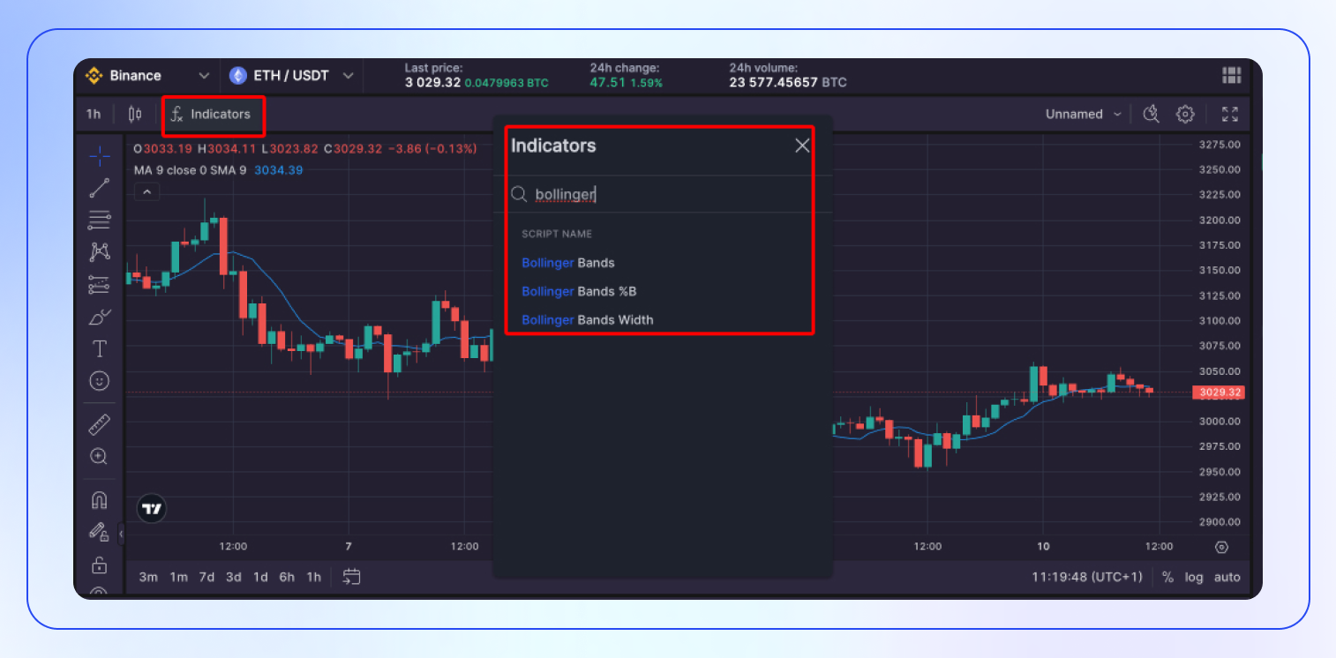The width and height of the screenshot is (1336, 658).
Task: Toggle lock all drawing tools padlock
Action: tap(100, 565)
